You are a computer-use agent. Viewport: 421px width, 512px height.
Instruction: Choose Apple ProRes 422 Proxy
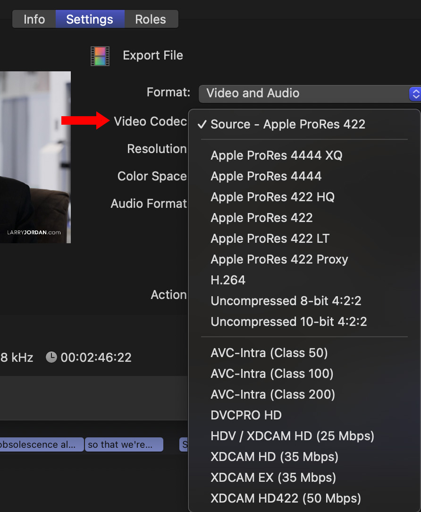[279, 259]
